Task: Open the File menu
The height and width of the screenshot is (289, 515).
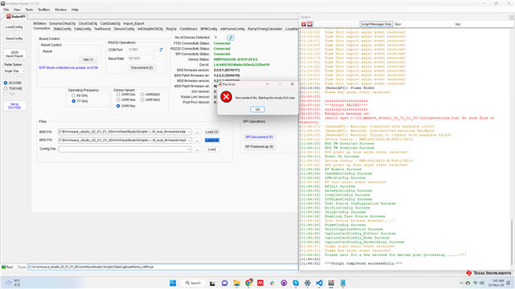Action: [6, 10]
